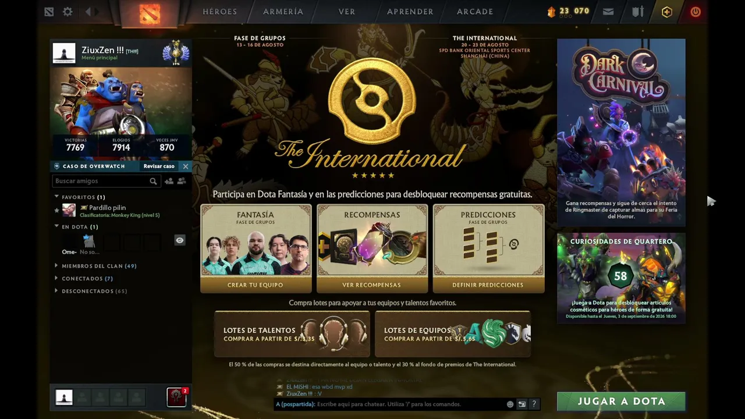Click Pardillo pilin's friend avatar
This screenshot has height=419, width=745.
[69, 211]
